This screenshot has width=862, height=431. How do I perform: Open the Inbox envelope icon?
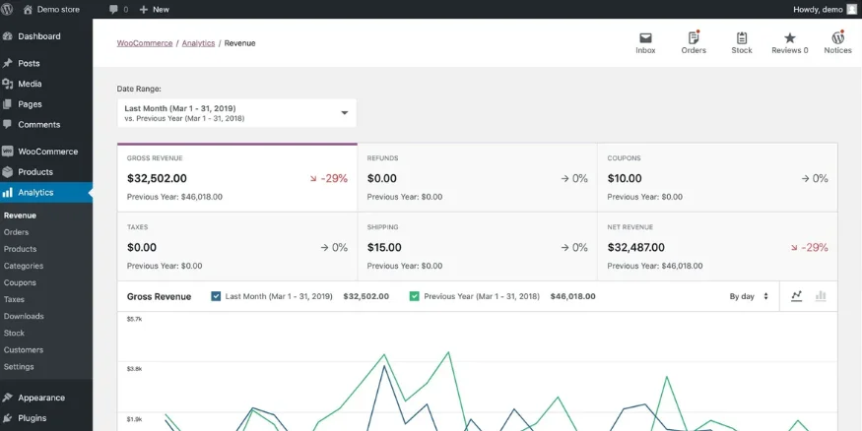(645, 37)
